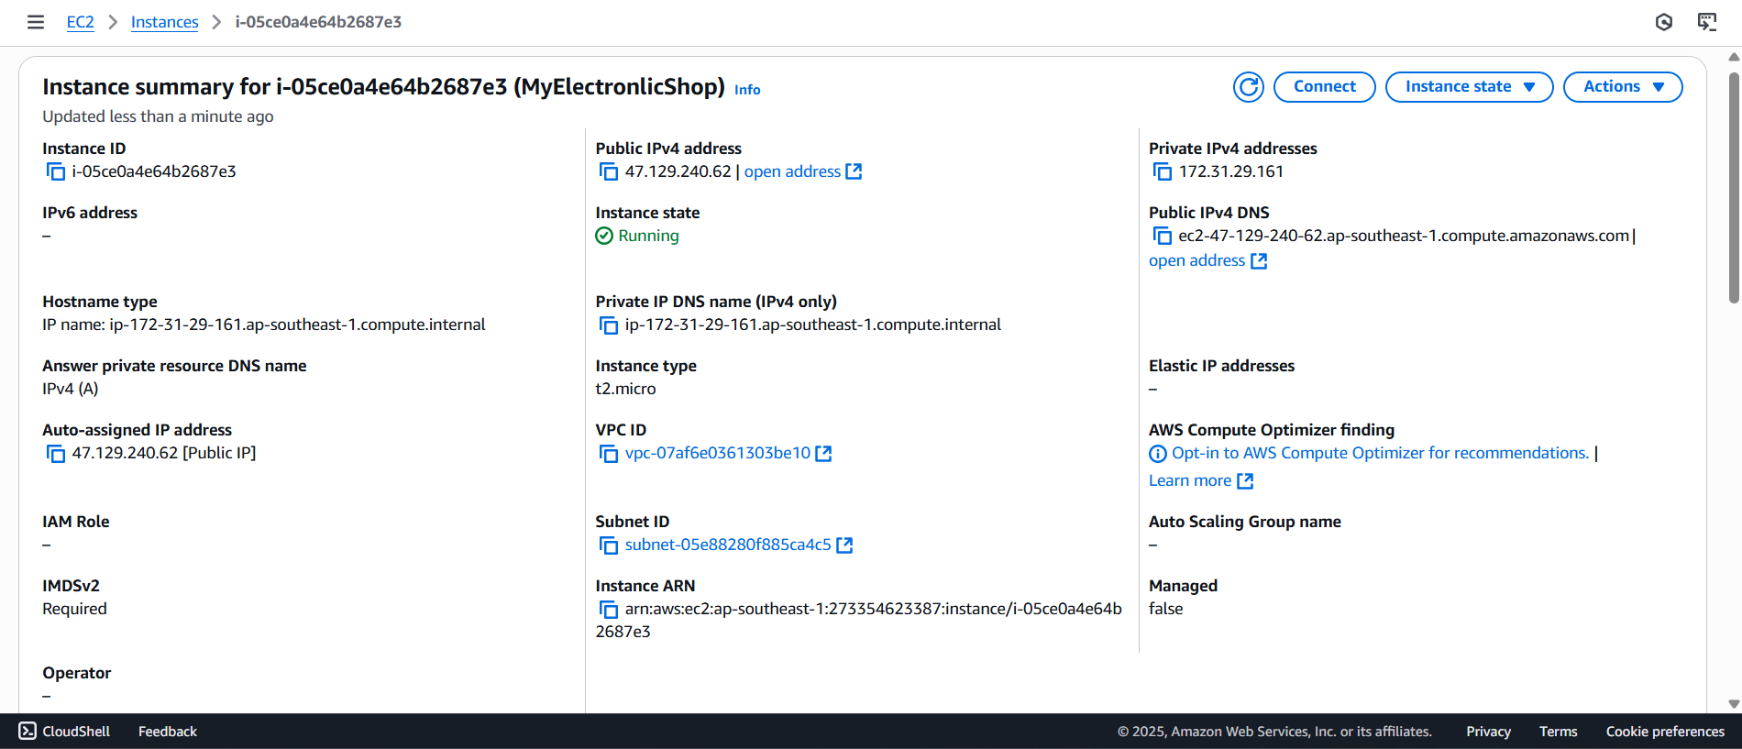This screenshot has height=749, width=1742.
Task: Copy the Instance ID value
Action: tap(56, 171)
